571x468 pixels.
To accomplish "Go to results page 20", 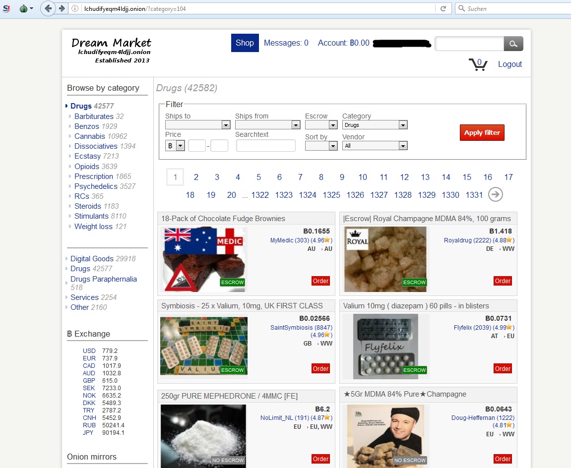I will click(232, 195).
